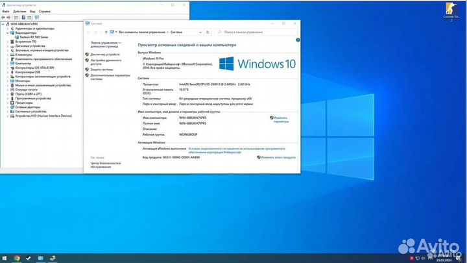467x263 pixels.
Task: Open the Microsoft license terms link
Action: tap(237, 151)
